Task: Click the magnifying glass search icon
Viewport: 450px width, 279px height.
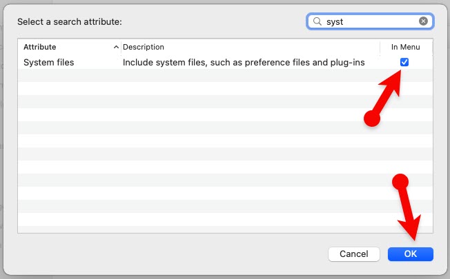Action: point(317,21)
